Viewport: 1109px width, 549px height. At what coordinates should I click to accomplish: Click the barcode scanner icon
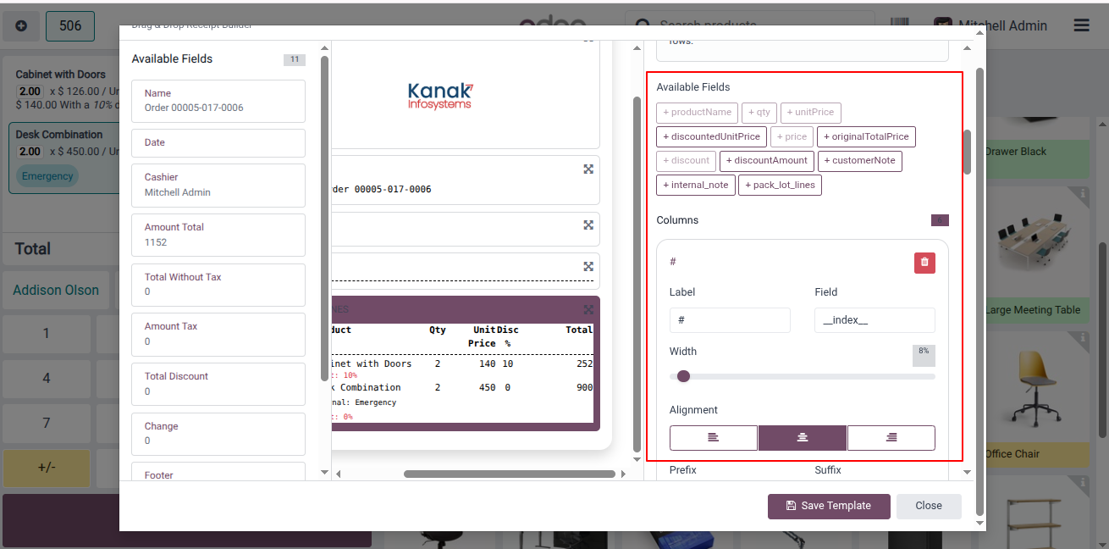pos(900,25)
